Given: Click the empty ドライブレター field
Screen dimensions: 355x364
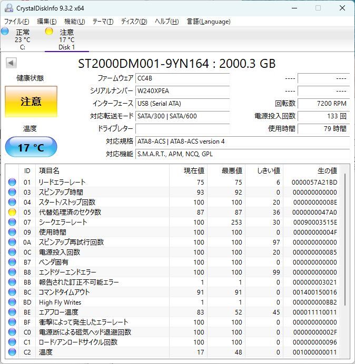Looking at the screenshot, I should point(182,128).
